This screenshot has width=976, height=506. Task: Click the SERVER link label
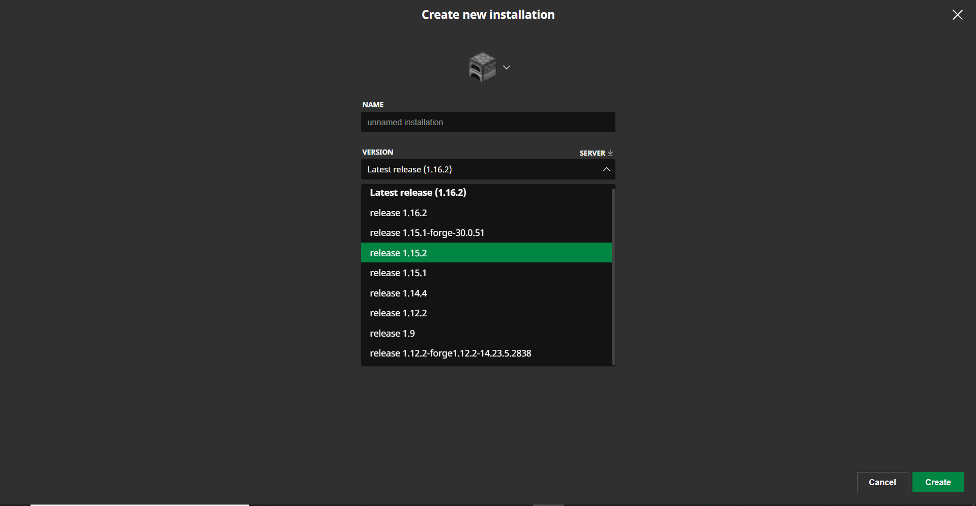(592, 153)
